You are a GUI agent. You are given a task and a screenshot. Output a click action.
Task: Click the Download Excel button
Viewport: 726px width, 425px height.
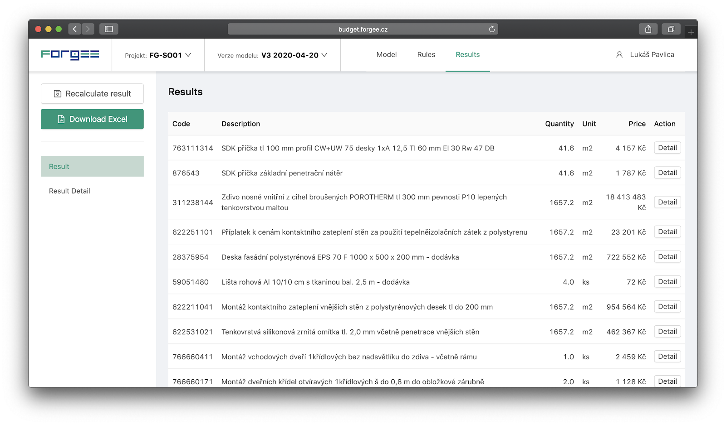click(92, 119)
